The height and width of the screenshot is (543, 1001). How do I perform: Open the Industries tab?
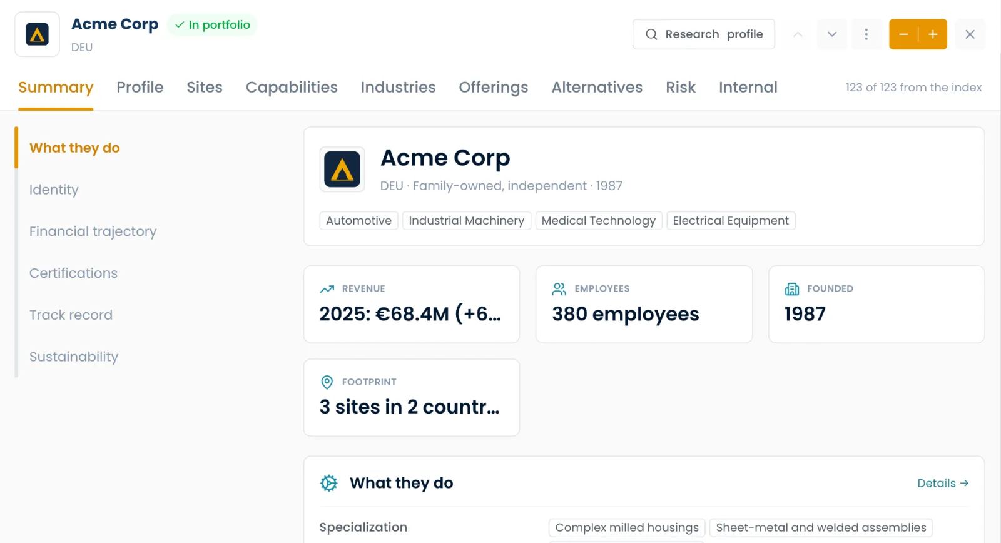coord(398,88)
